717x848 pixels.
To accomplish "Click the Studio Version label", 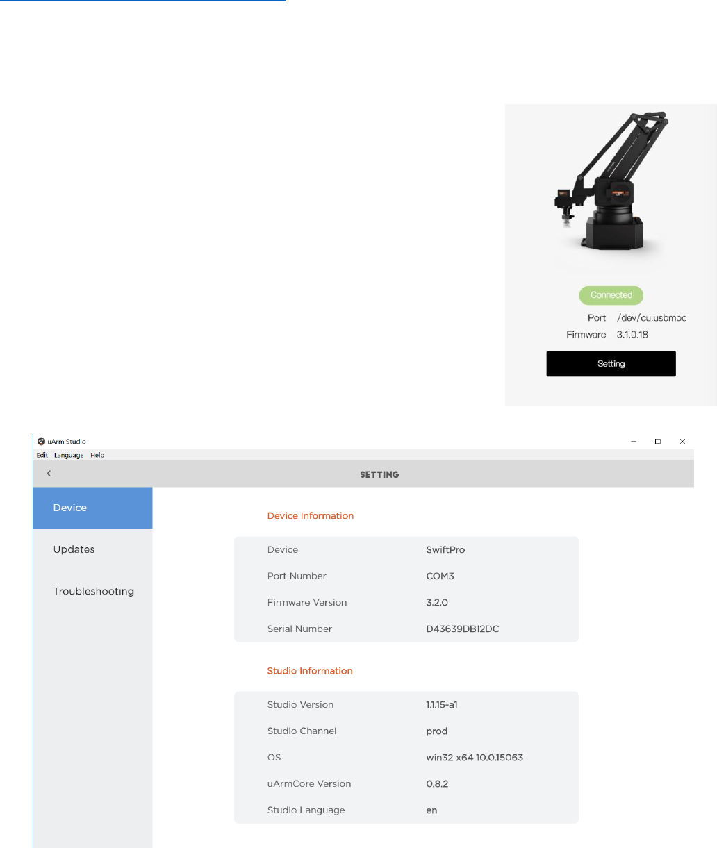I will click(300, 704).
